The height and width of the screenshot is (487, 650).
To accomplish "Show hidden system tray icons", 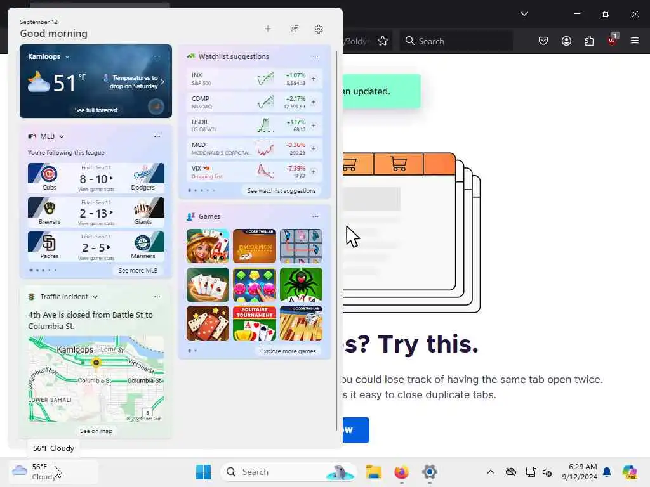I will point(491,472).
